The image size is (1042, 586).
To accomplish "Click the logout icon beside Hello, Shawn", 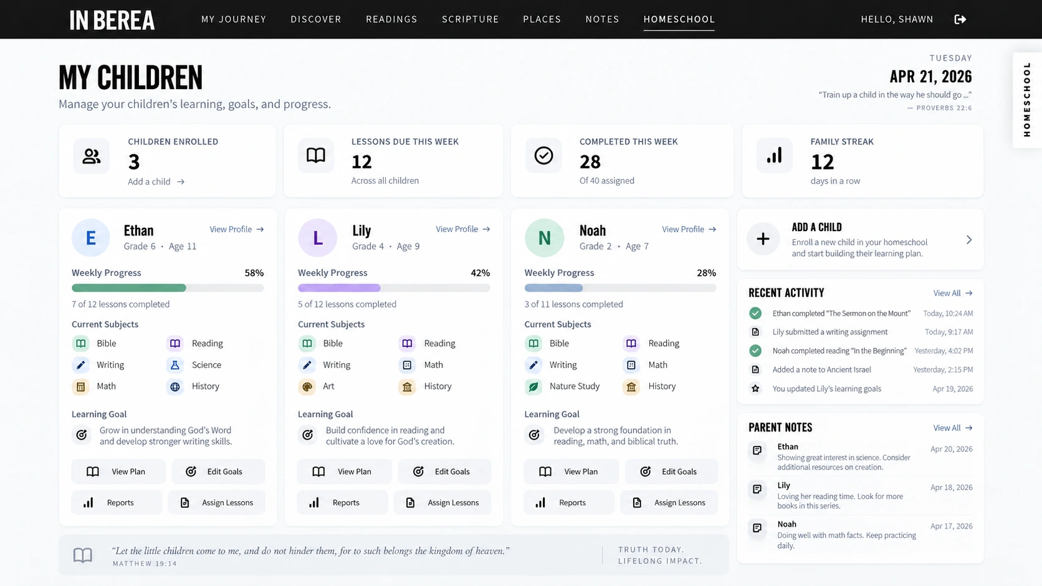I will coord(960,19).
